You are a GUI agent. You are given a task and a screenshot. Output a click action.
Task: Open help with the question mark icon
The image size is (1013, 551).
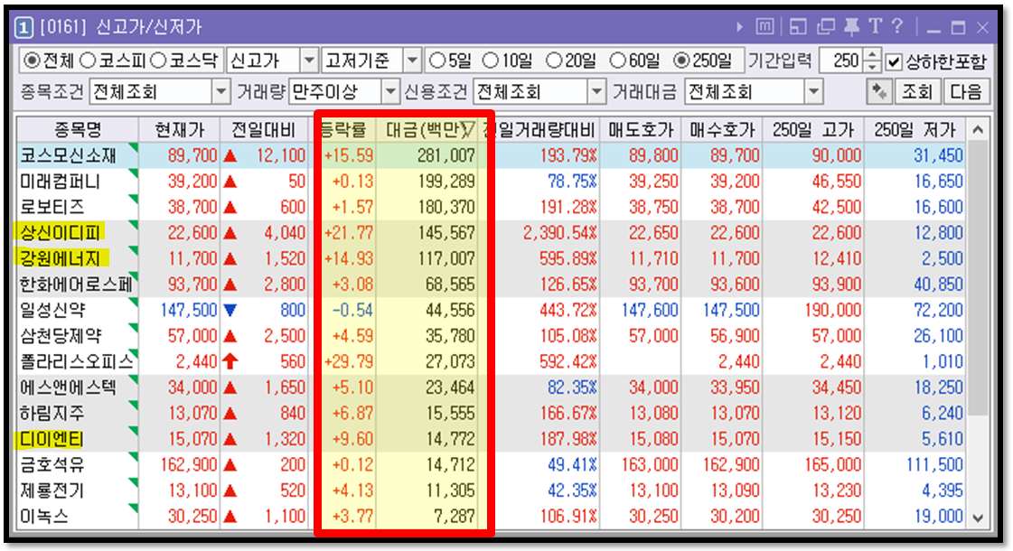[897, 26]
